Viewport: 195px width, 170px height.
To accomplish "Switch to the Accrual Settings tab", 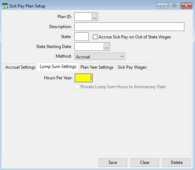I will pos(20,67).
